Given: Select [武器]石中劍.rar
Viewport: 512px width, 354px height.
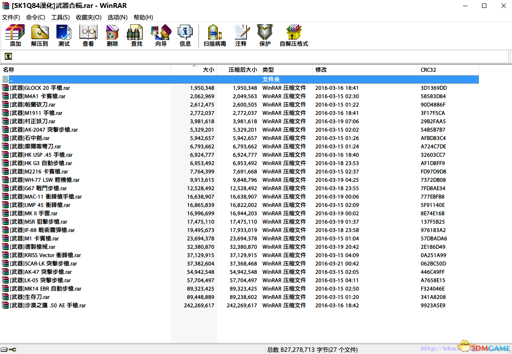Looking at the screenshot, I should (30, 138).
